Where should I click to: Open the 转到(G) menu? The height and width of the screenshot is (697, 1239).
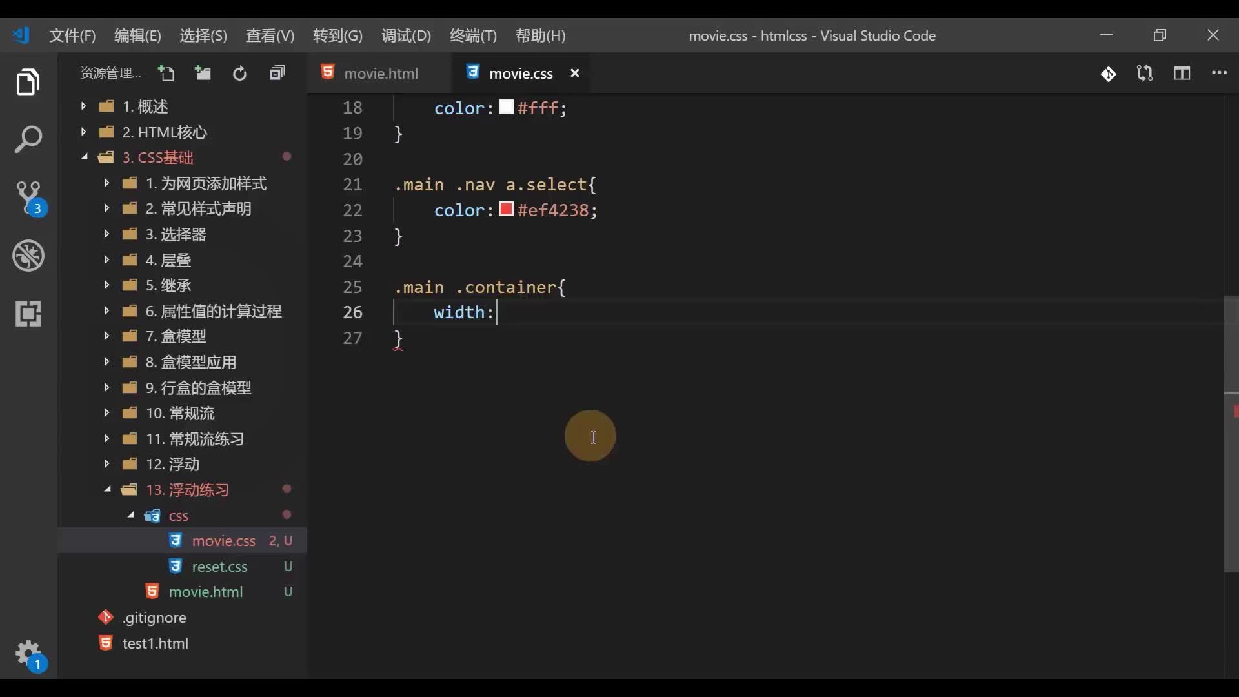[x=337, y=35]
